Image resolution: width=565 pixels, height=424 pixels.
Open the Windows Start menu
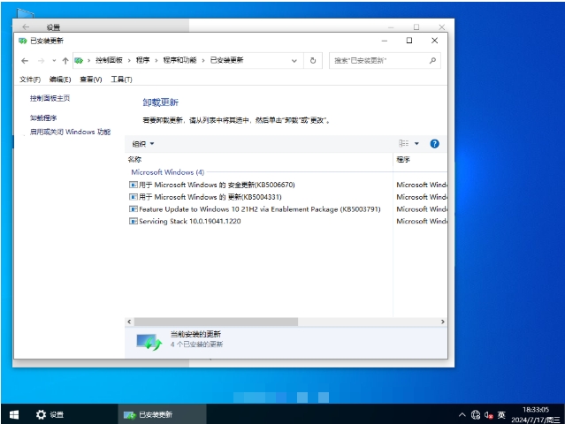pos(14,414)
